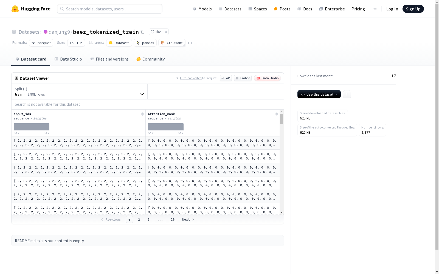Image resolution: width=439 pixels, height=274 pixels.
Task: Click the README.md exists but content is empty text
Action: tap(50, 241)
